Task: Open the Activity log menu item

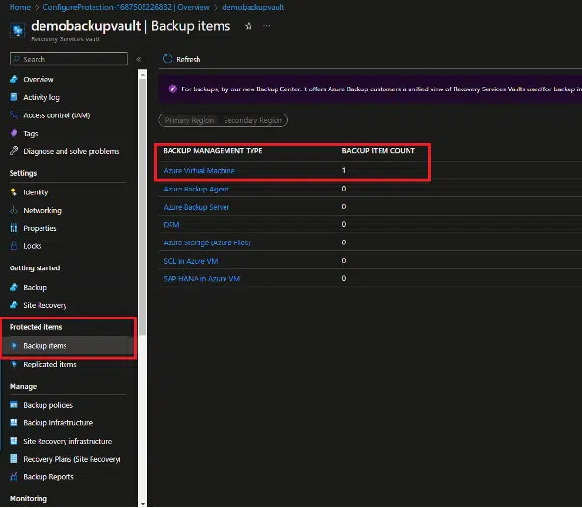Action: [41, 97]
